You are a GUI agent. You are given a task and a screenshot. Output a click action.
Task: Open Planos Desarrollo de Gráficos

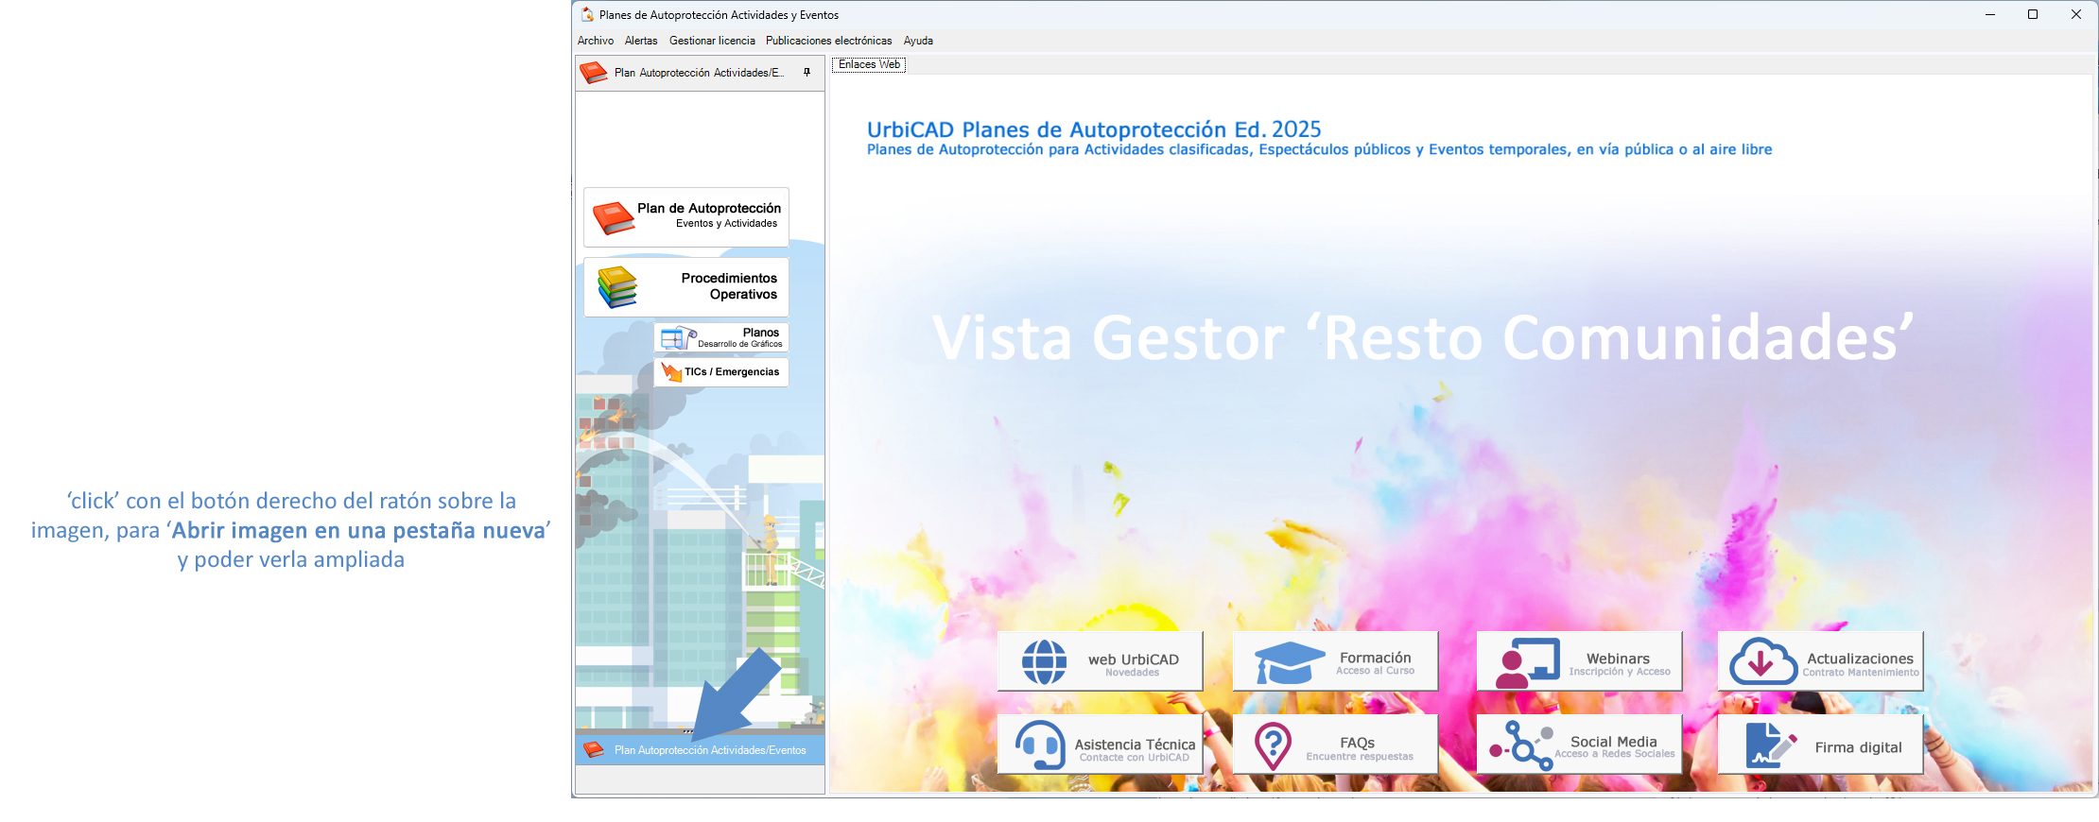[x=721, y=337]
